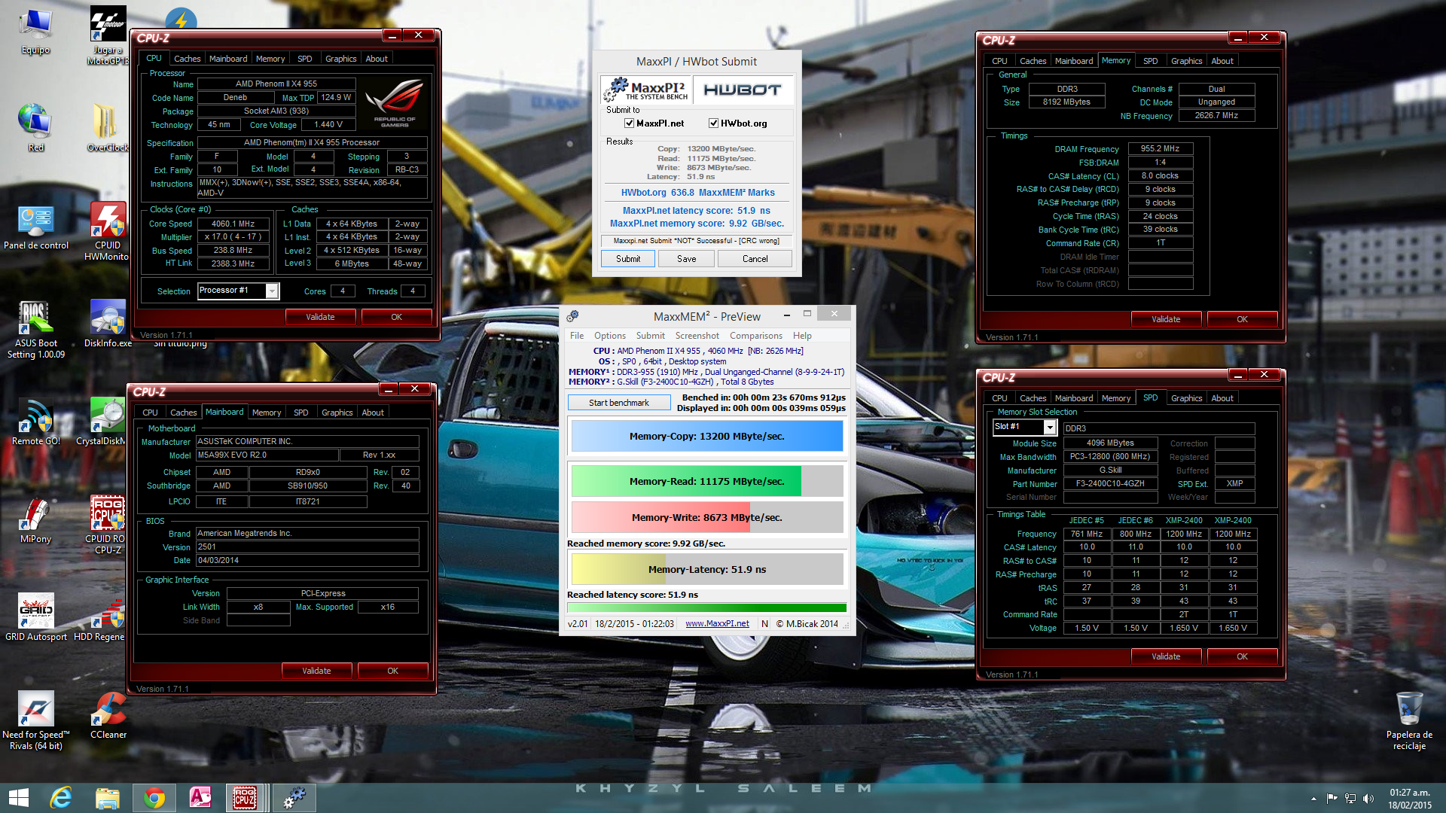Click the Memory-Write result bar

[x=707, y=517]
